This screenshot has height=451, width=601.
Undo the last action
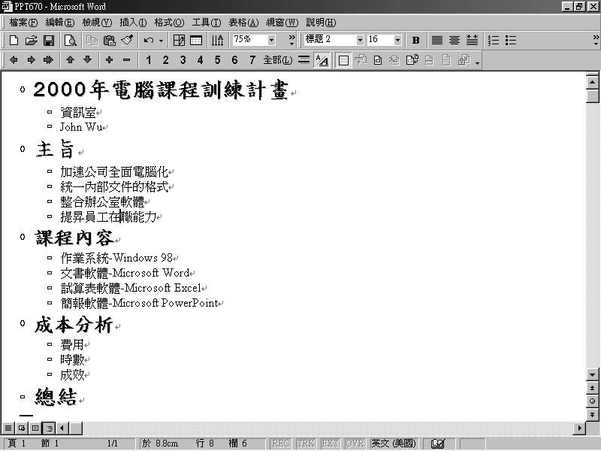point(149,40)
